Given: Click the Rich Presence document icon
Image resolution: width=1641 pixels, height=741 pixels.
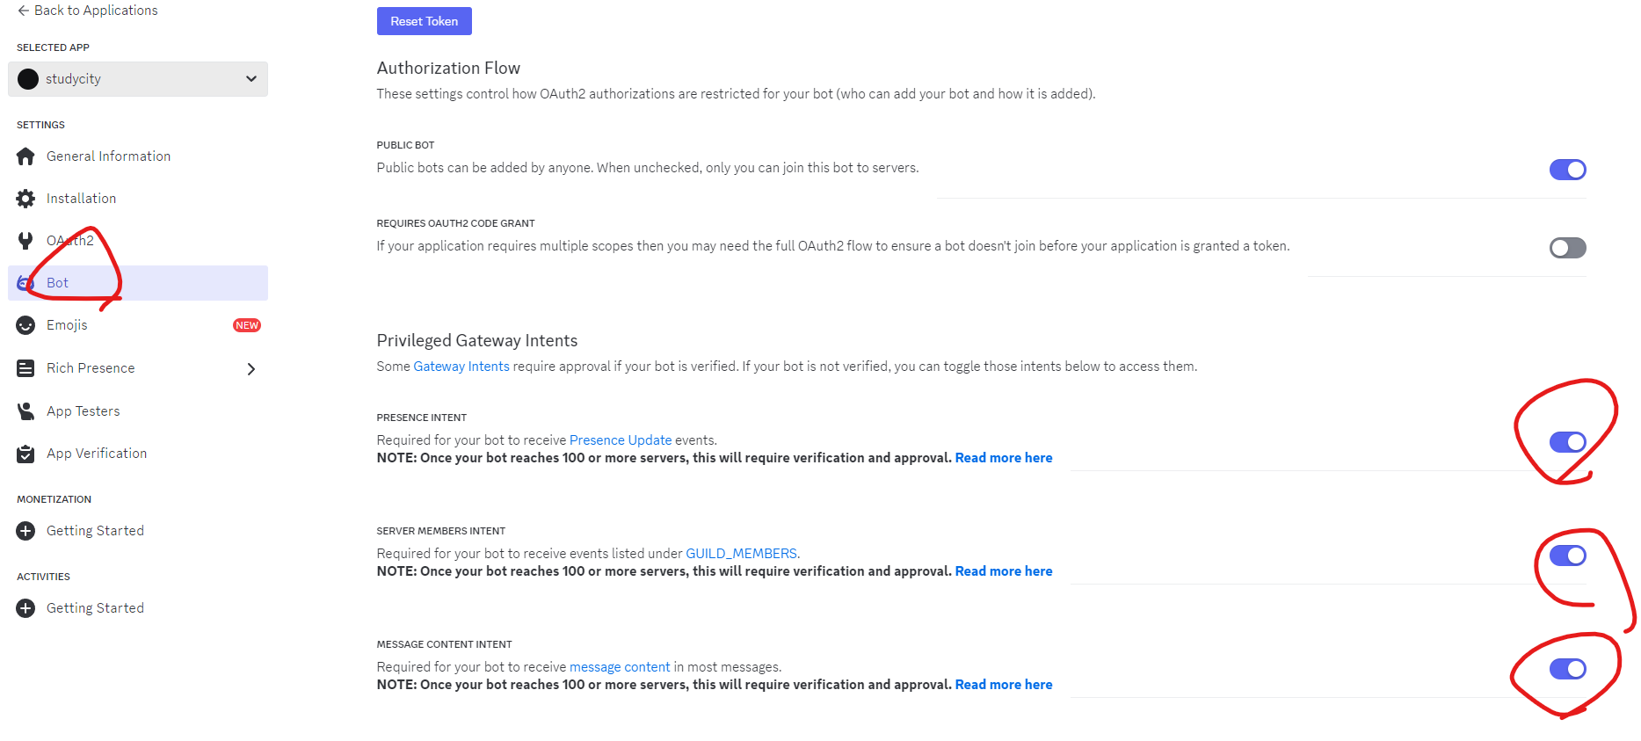Looking at the screenshot, I should (25, 368).
